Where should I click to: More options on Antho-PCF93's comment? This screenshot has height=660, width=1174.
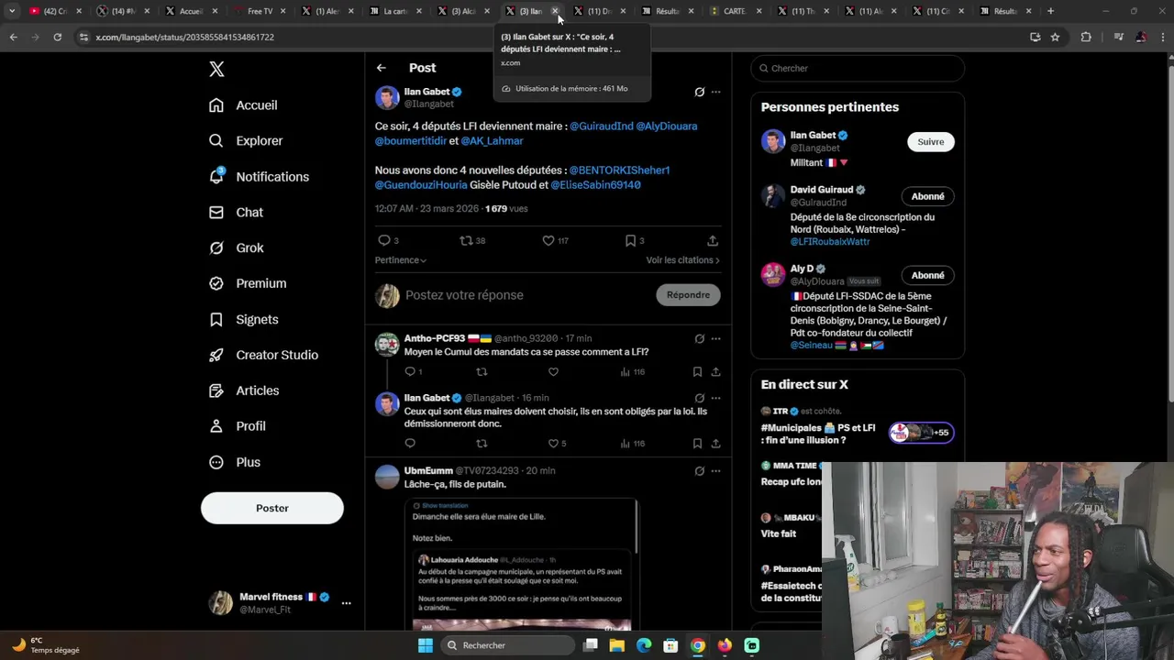[716, 339]
